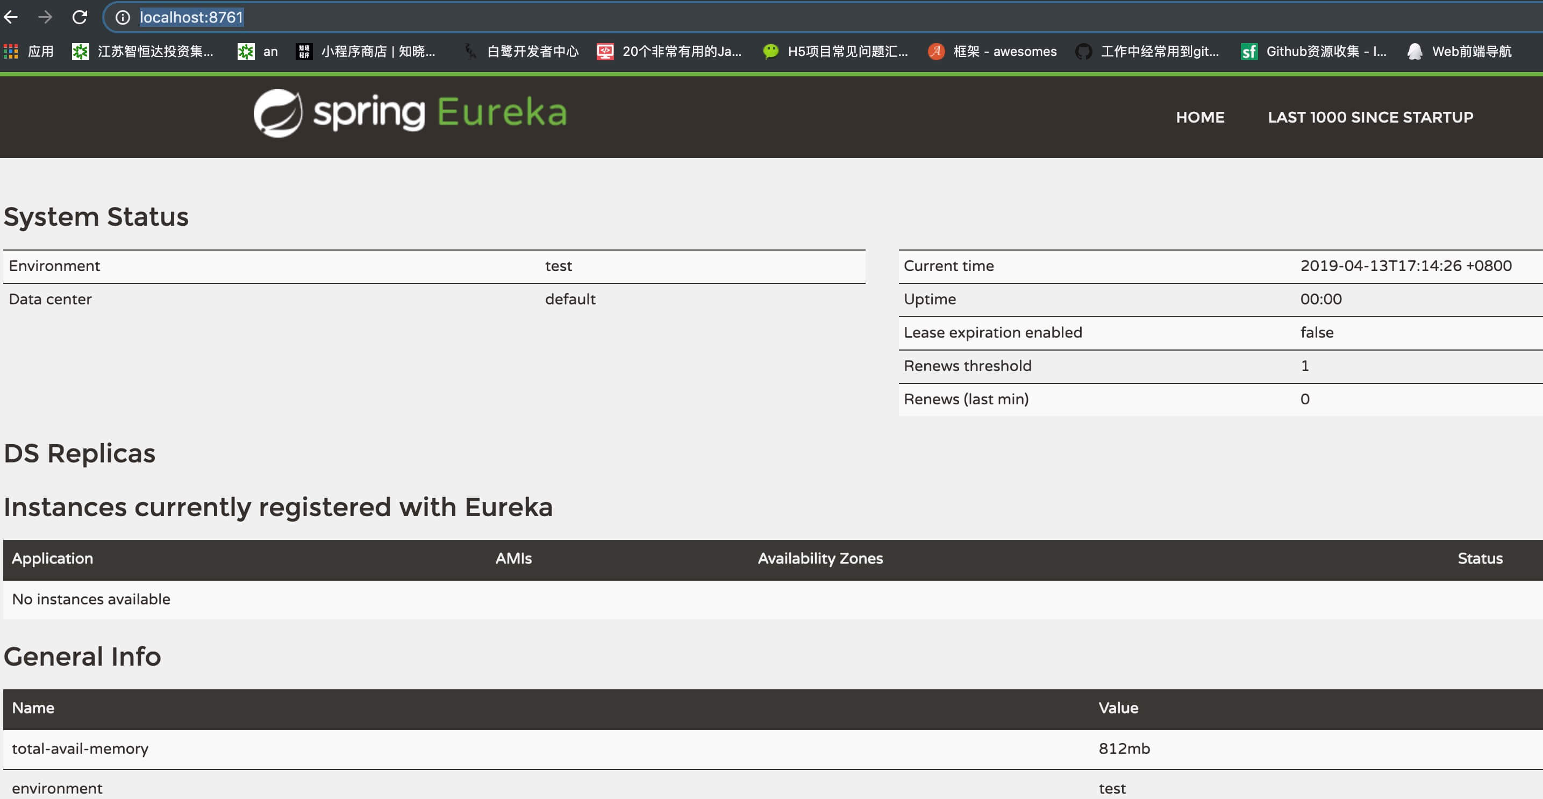This screenshot has height=799, width=1543.
Task: Click the browser forward arrow
Action: [45, 17]
